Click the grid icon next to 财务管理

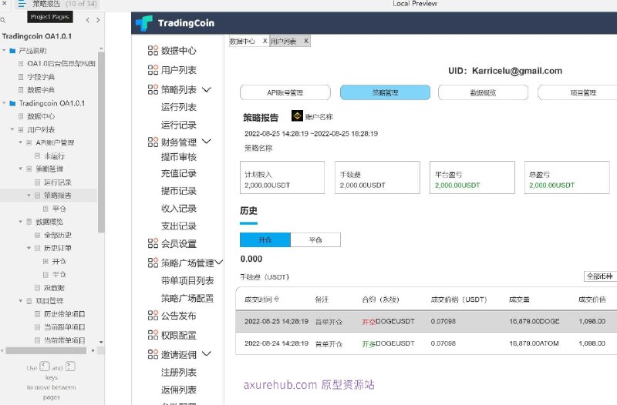pos(153,142)
